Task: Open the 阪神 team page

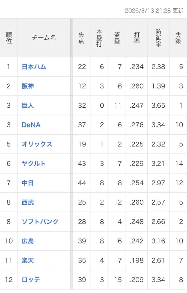Action: coord(27,86)
